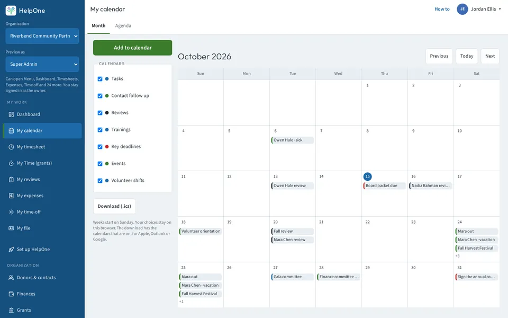Open Dashboard via its grid icon
508x318 pixels.
coord(11,114)
